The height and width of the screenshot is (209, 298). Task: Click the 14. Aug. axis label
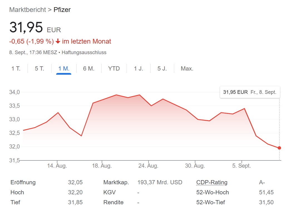tap(57, 166)
